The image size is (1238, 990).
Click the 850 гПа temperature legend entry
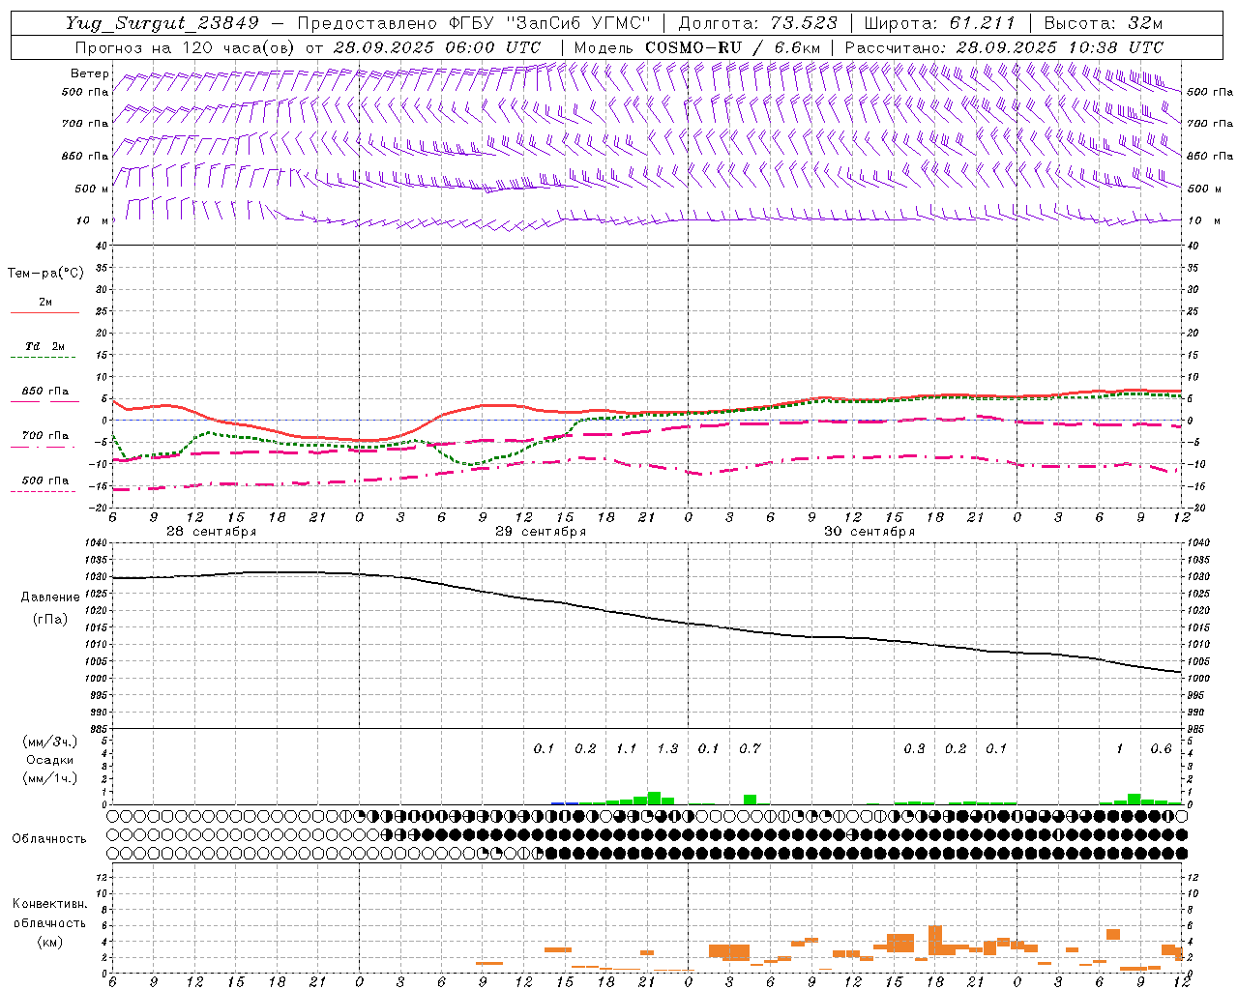[x=45, y=392]
